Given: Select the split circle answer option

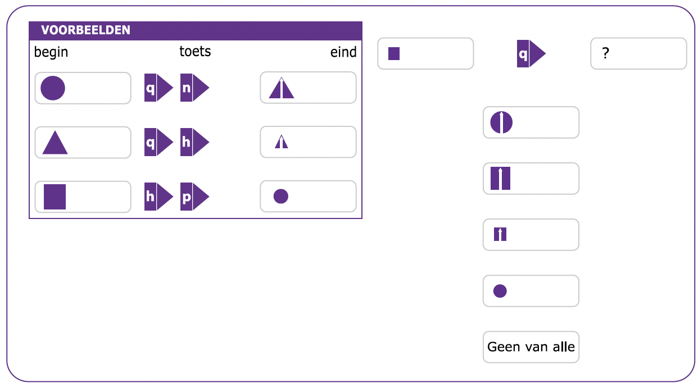Looking at the screenshot, I should pos(531,122).
